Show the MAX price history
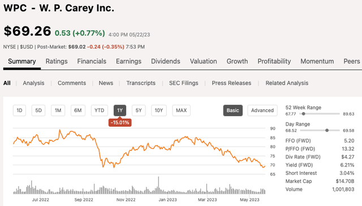The width and height of the screenshot is (362, 206). point(181,110)
